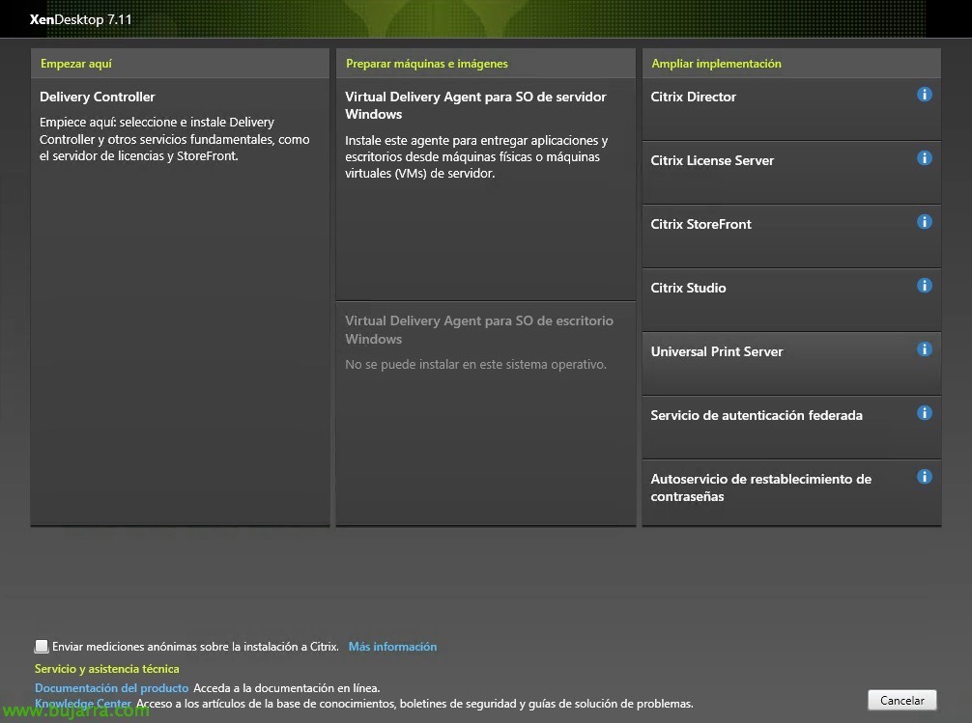Open info for Servicio de autenticación federada

[x=924, y=413]
